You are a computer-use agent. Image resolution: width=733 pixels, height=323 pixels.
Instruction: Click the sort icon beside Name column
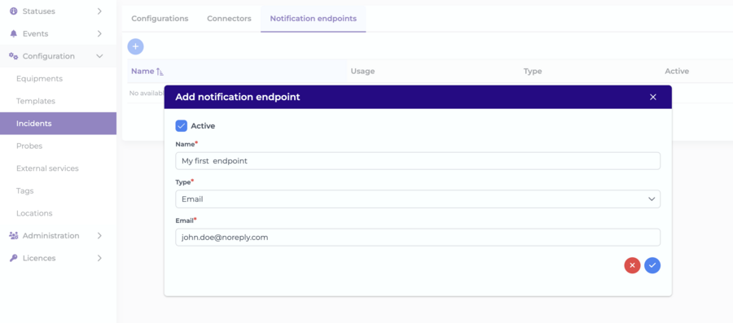point(160,72)
